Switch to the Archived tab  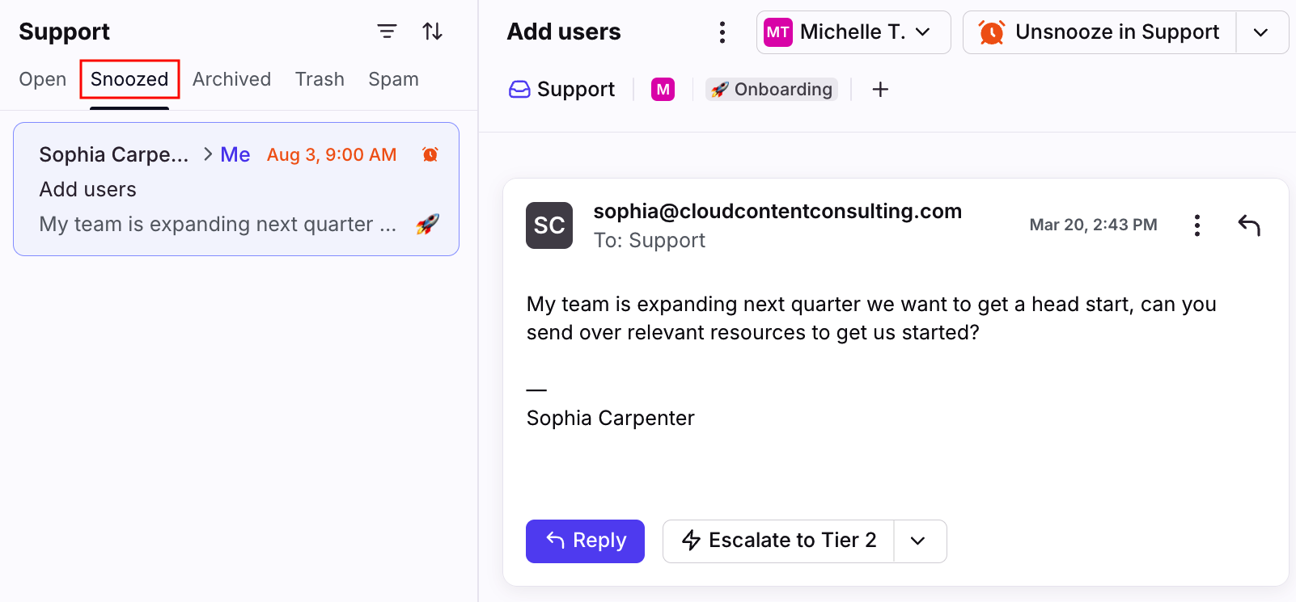tap(231, 79)
